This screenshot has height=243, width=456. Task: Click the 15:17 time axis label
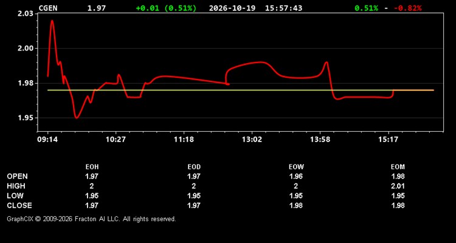point(388,140)
